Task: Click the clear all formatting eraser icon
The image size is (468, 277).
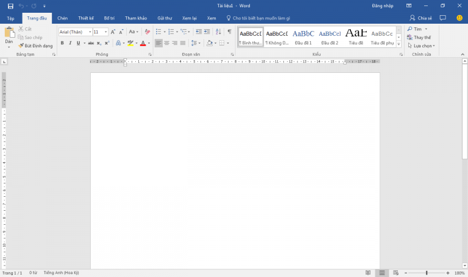Action: tap(147, 32)
